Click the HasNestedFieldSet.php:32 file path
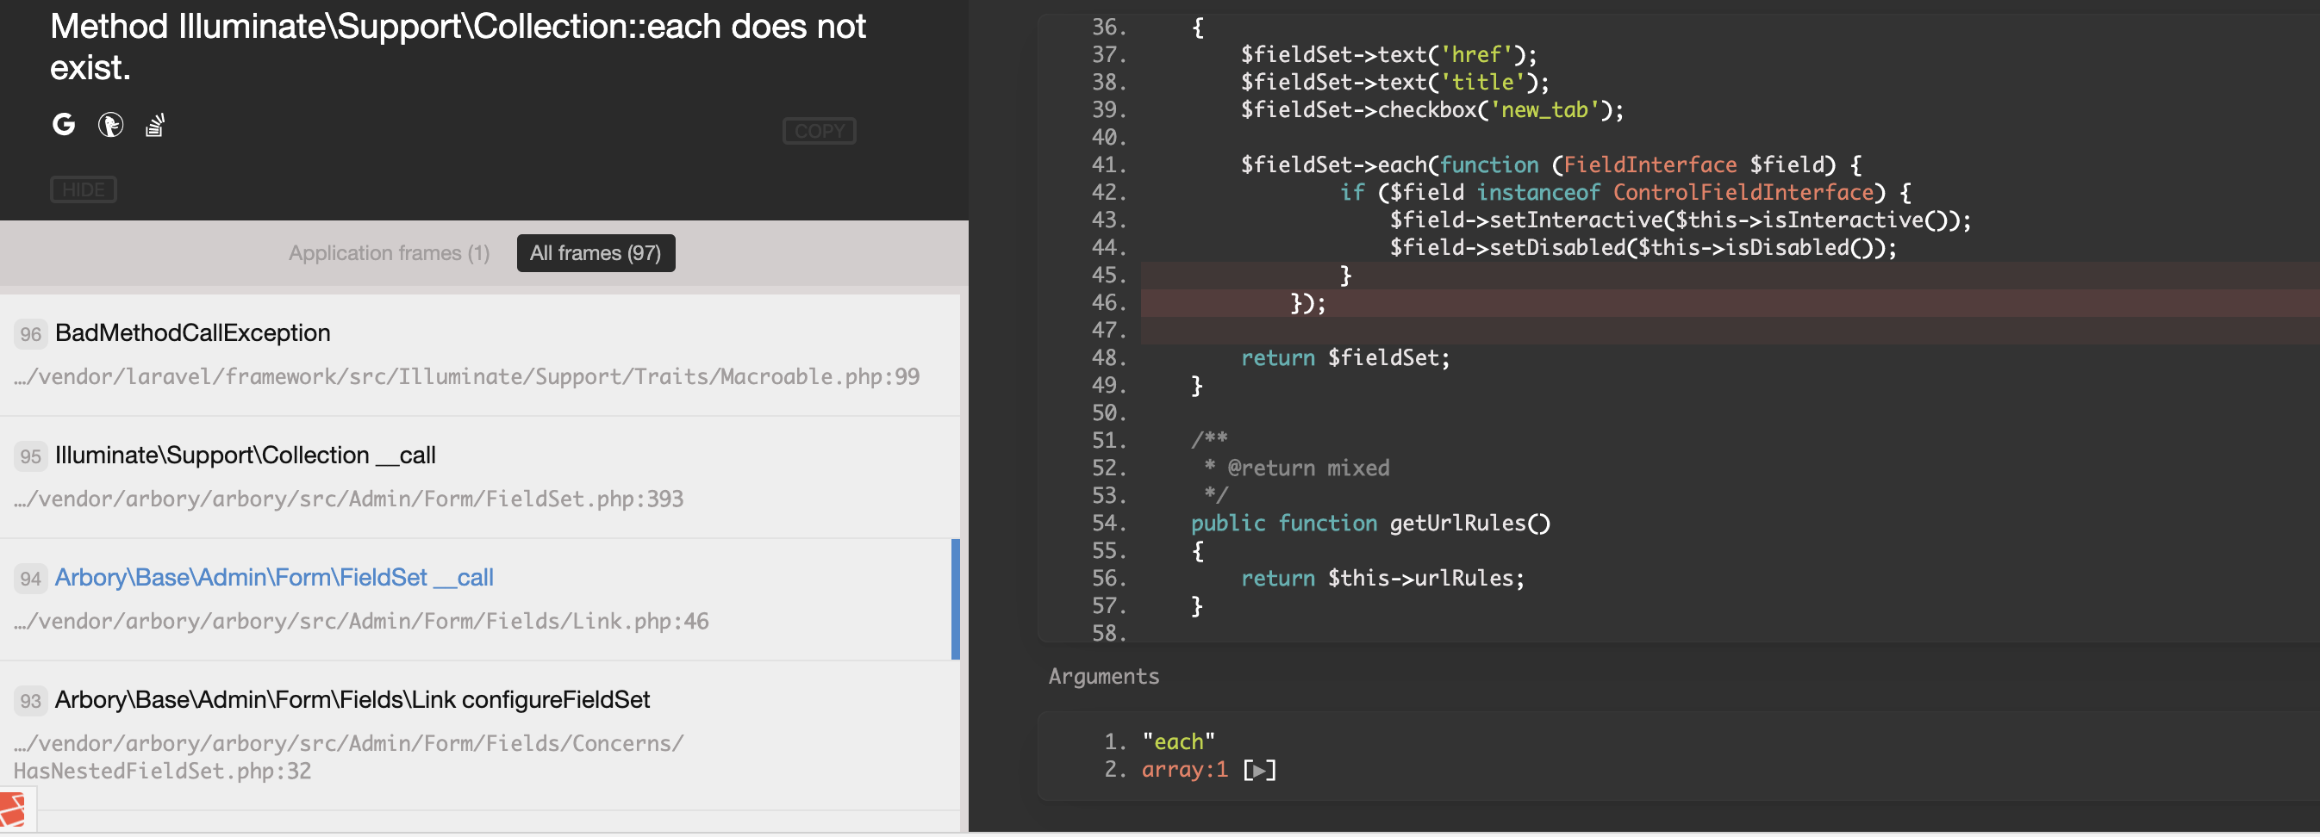This screenshot has height=837, width=2320. click(x=348, y=757)
